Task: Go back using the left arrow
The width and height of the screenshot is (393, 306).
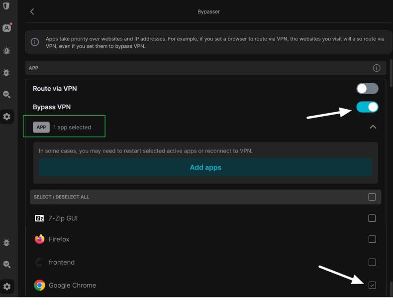Action: pyautogui.click(x=32, y=11)
